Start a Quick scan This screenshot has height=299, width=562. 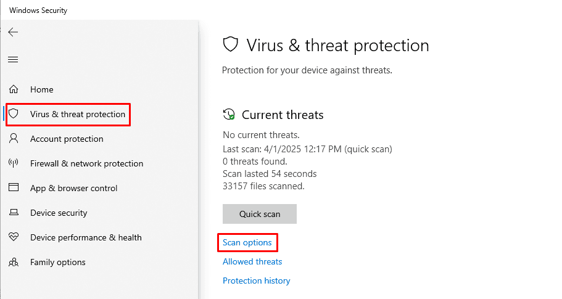260,214
